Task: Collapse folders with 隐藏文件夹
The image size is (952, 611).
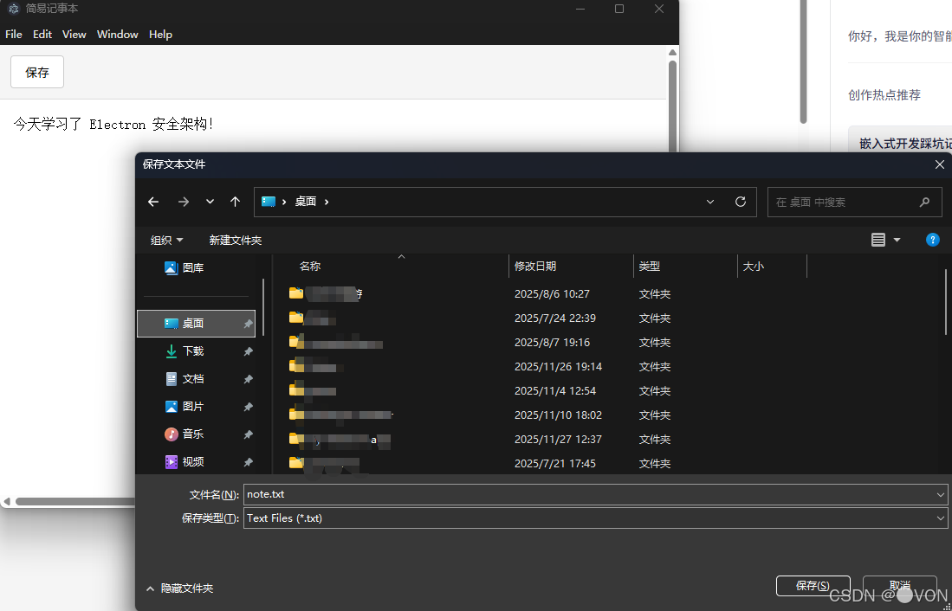Action: (179, 588)
